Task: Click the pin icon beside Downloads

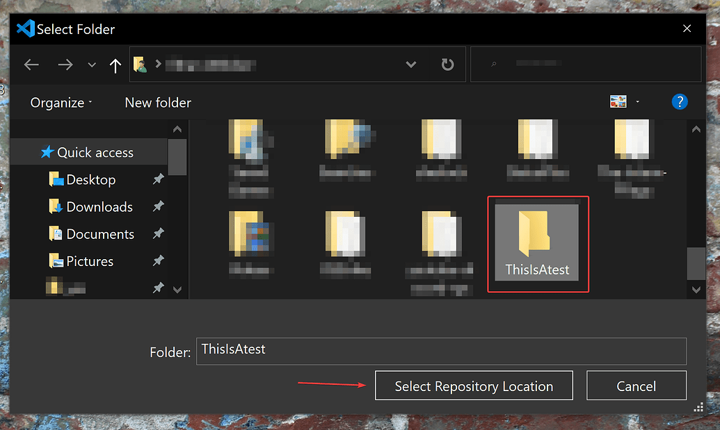Action: [x=159, y=206]
